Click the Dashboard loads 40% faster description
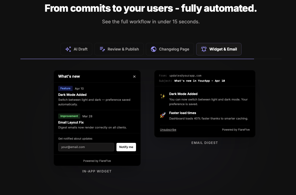Screen dimensions: 296x195 pos(209,118)
